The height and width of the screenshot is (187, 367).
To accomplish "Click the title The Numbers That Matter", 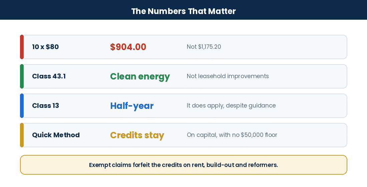I will (x=183, y=11).
